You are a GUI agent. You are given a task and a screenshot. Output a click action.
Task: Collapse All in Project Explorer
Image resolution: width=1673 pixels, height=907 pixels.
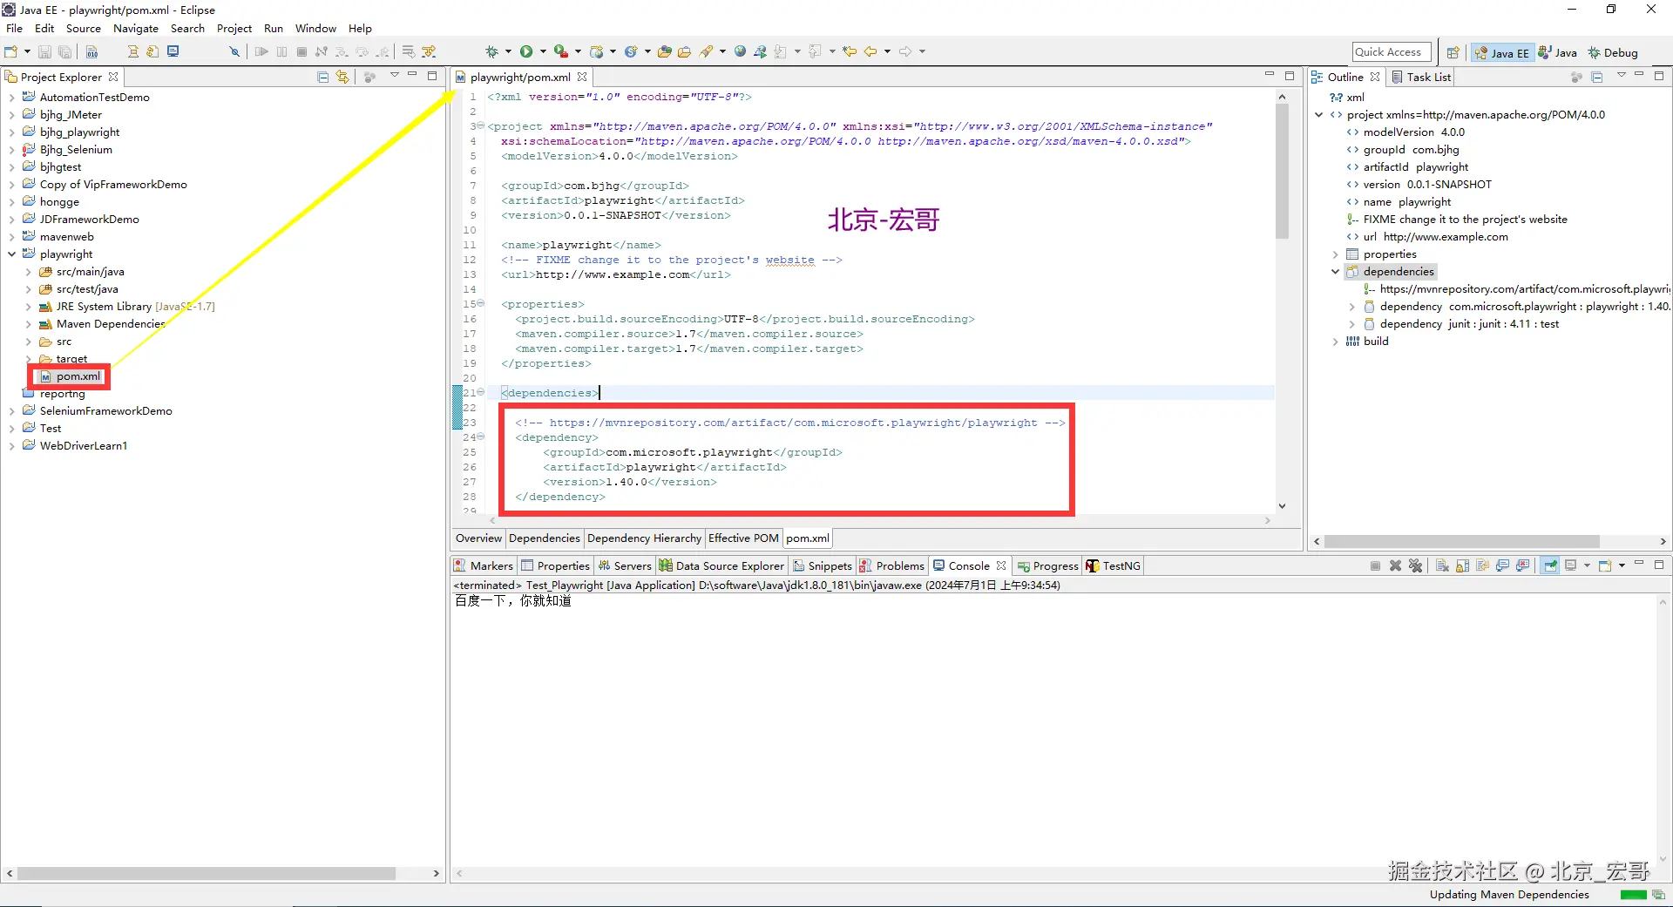322,77
